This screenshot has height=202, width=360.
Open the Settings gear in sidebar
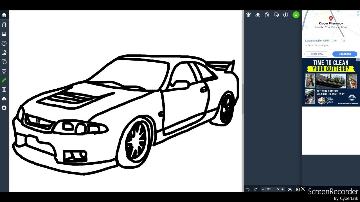click(x=4, y=108)
